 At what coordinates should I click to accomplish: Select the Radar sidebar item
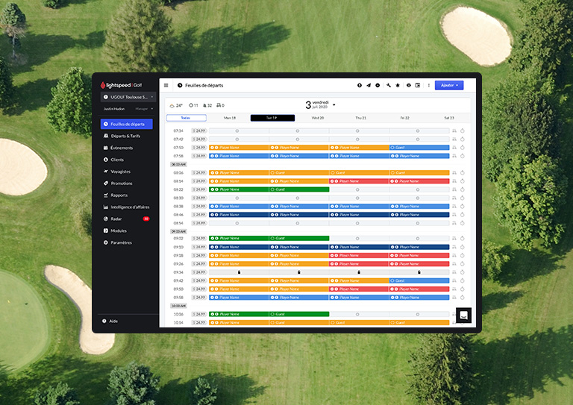tap(118, 219)
